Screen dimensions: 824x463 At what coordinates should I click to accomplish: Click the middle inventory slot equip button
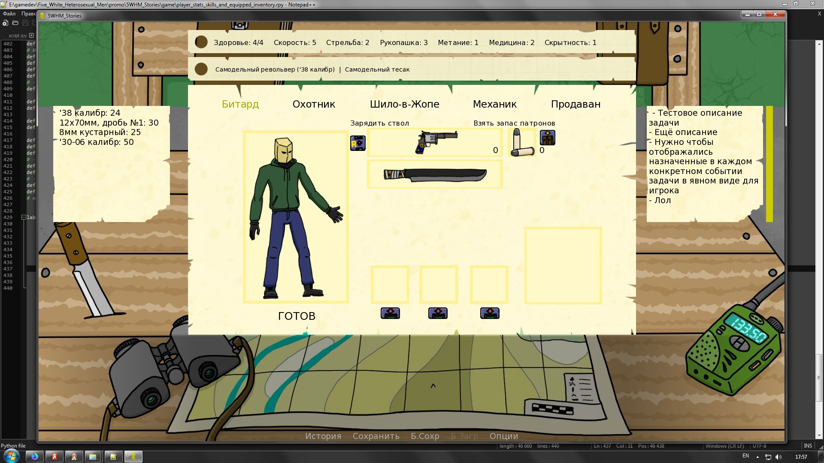(x=438, y=313)
